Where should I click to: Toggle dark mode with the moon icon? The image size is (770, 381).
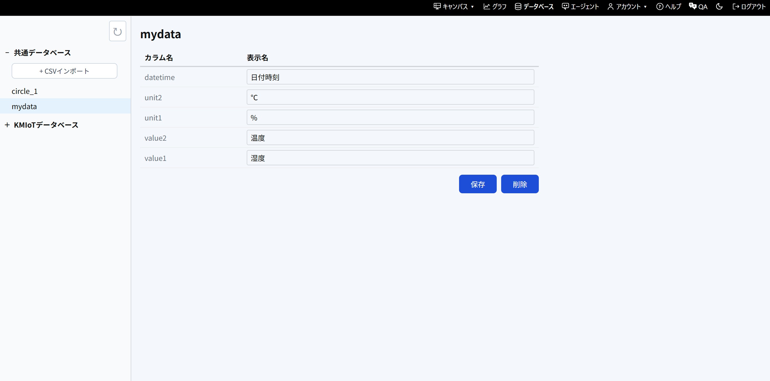pyautogui.click(x=720, y=6)
